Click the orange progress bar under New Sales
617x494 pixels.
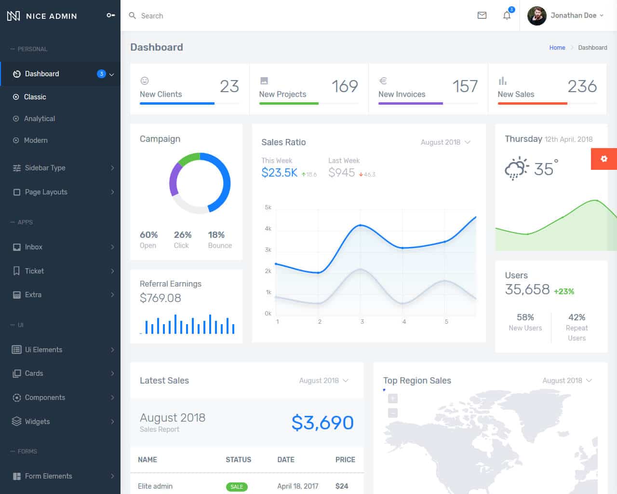click(532, 102)
